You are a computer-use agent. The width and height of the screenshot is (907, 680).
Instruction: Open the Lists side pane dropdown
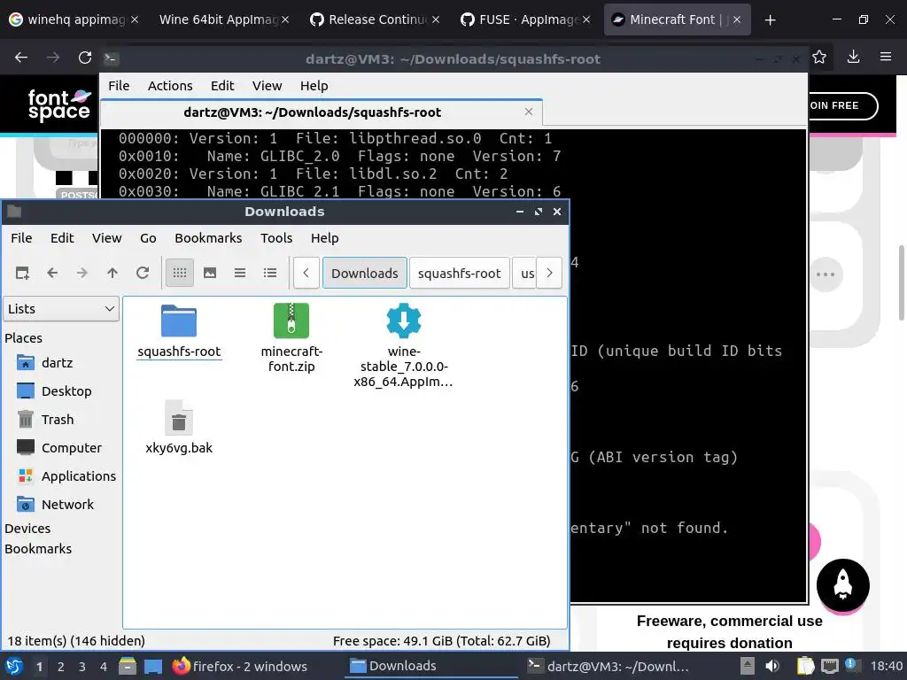click(61, 309)
